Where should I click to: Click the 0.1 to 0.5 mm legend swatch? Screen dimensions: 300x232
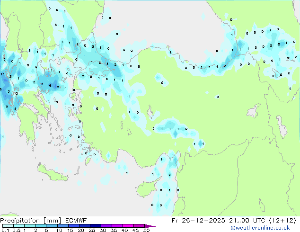8,226
